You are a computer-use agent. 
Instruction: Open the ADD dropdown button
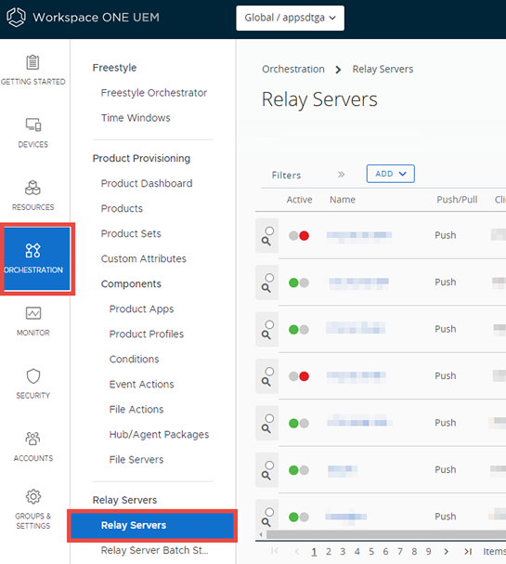[x=390, y=174]
